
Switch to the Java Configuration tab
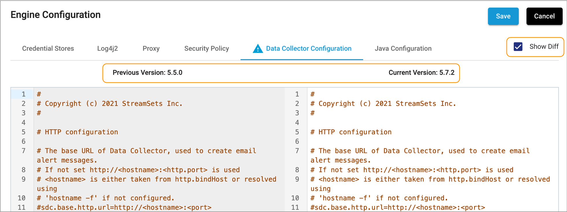tap(403, 49)
